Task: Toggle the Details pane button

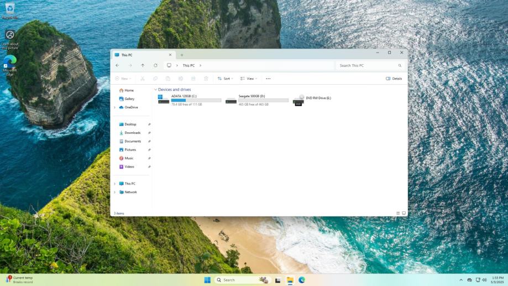Action: (394, 79)
